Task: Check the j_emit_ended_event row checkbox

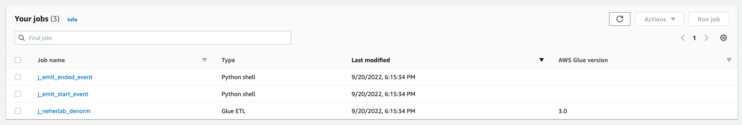Action: (18, 77)
